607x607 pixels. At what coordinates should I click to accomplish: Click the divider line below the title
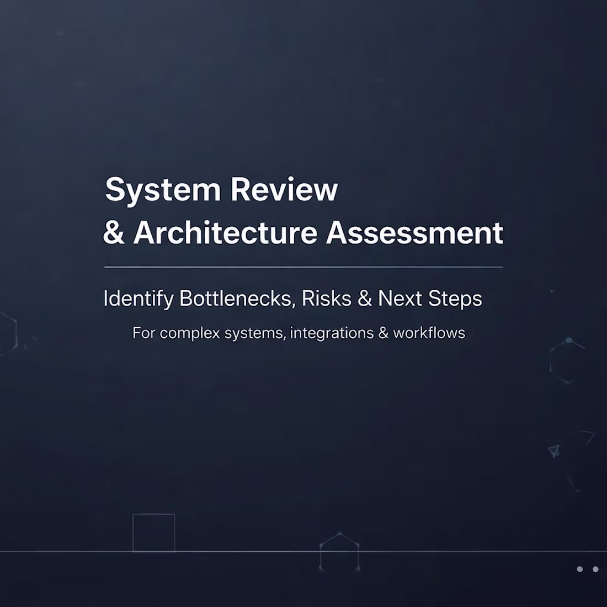[303, 265]
